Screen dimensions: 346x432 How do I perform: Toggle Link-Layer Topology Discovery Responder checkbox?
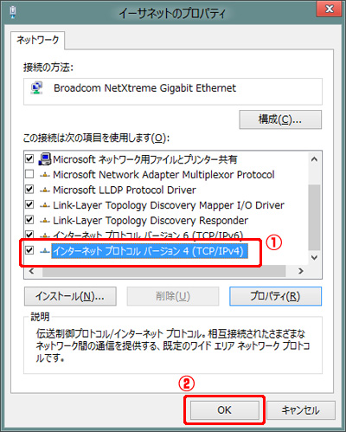[x=29, y=220]
